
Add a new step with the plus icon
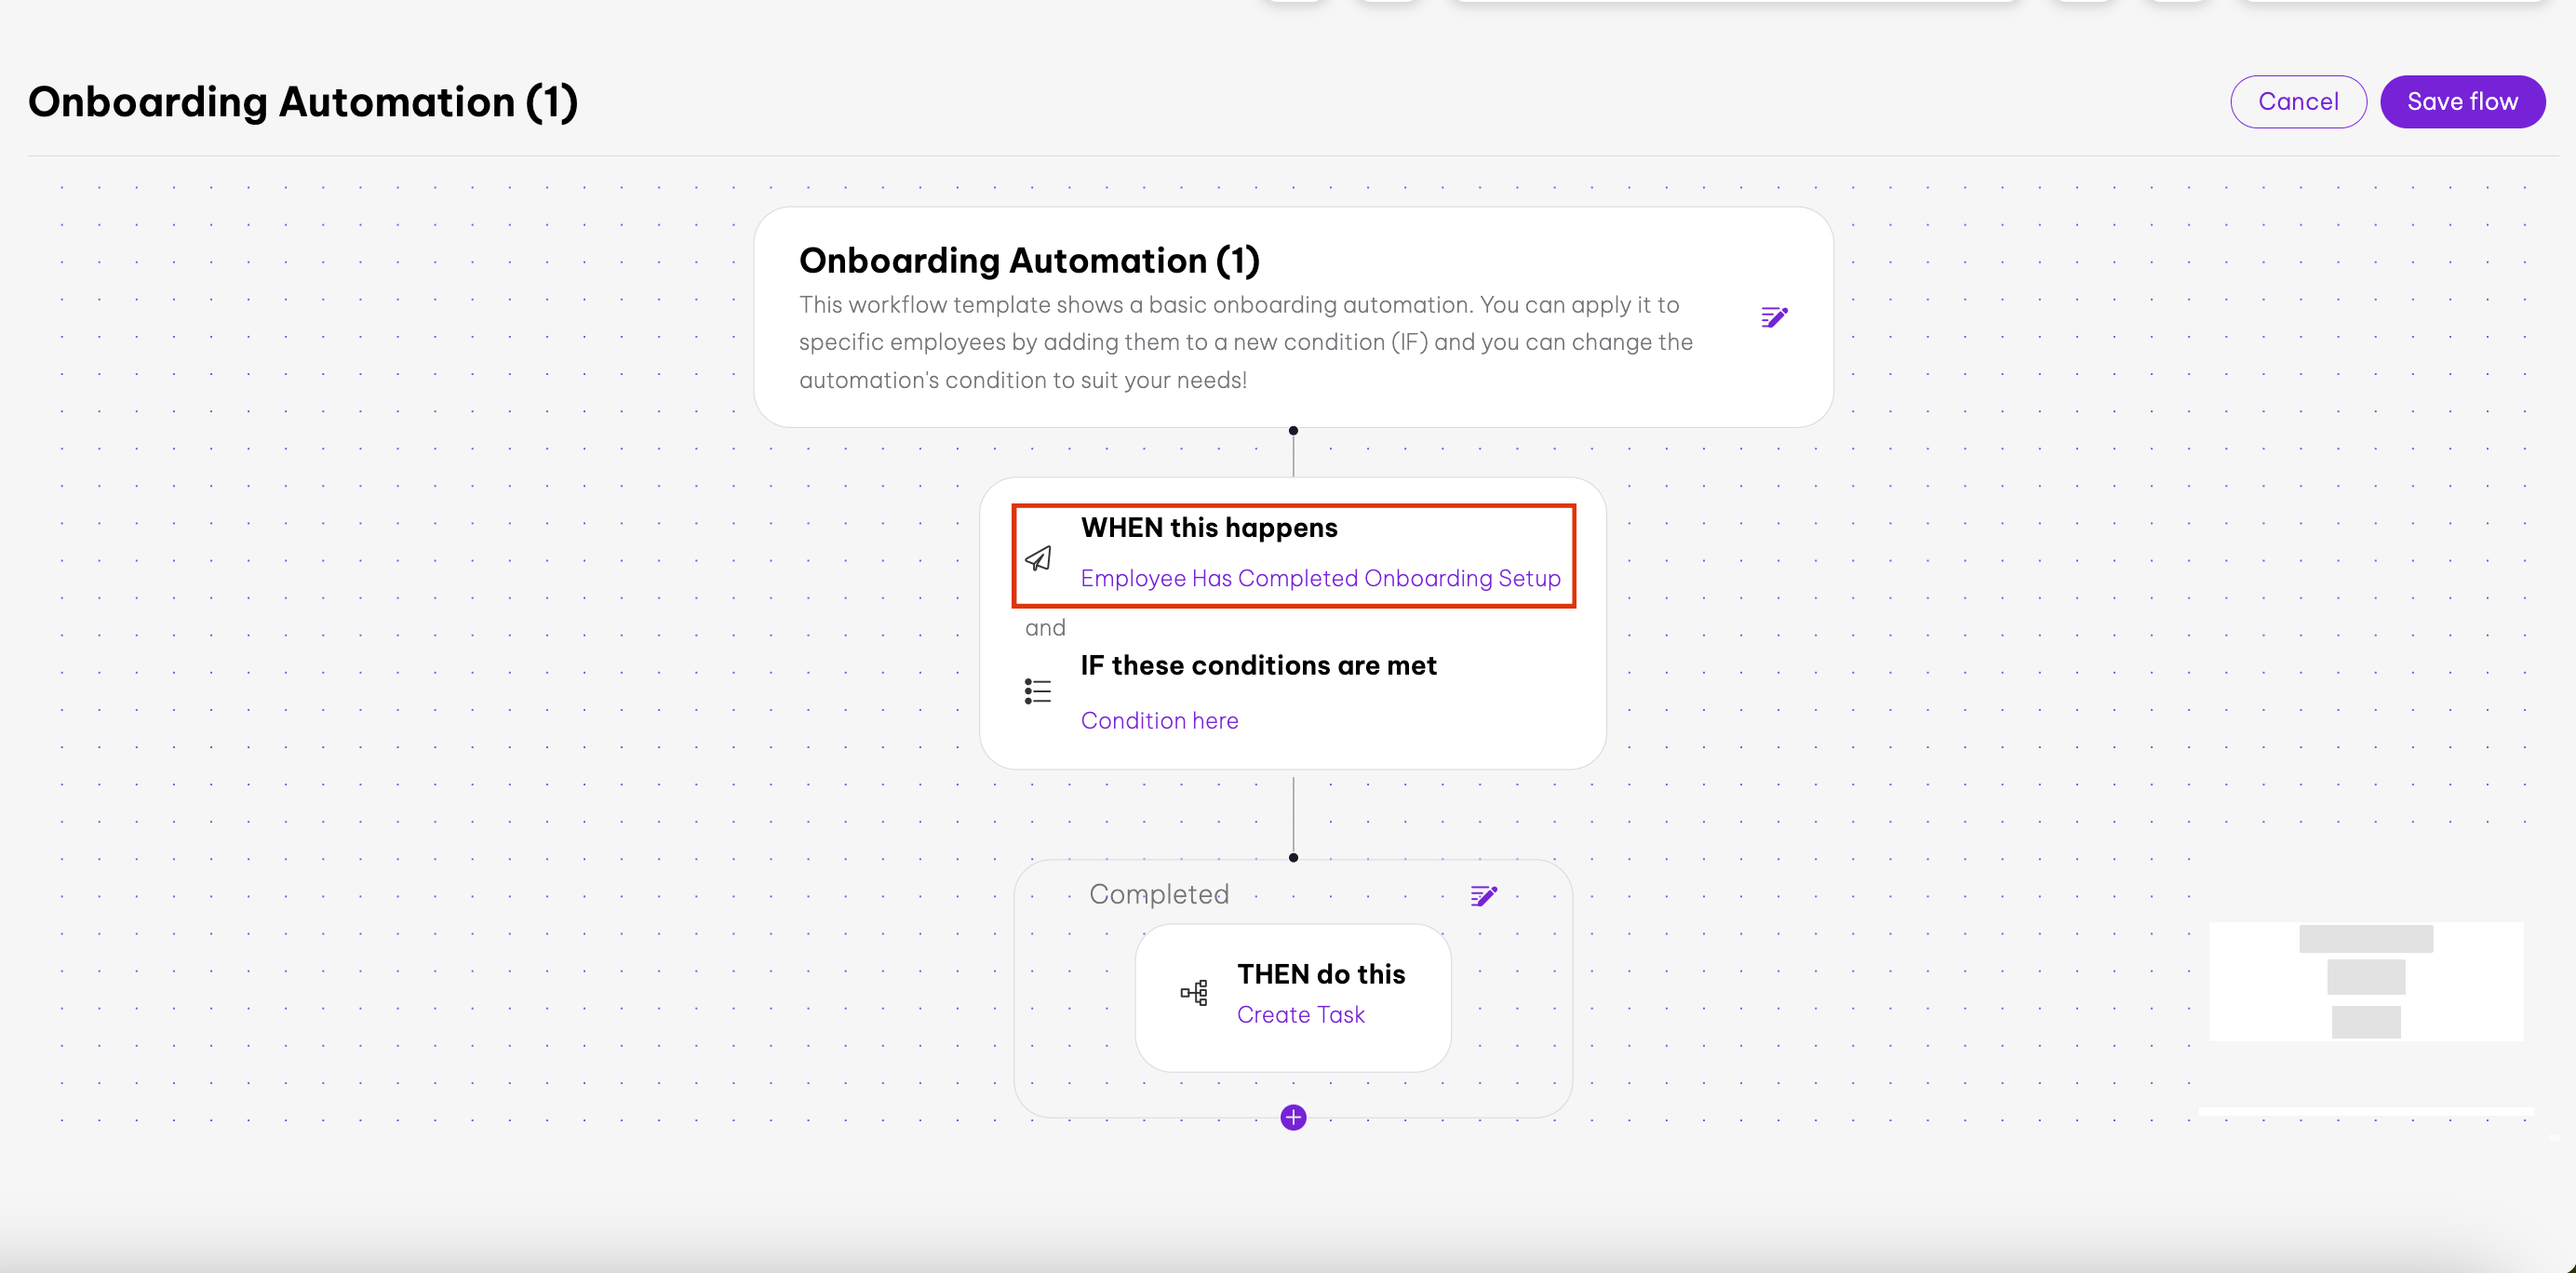(1293, 1117)
